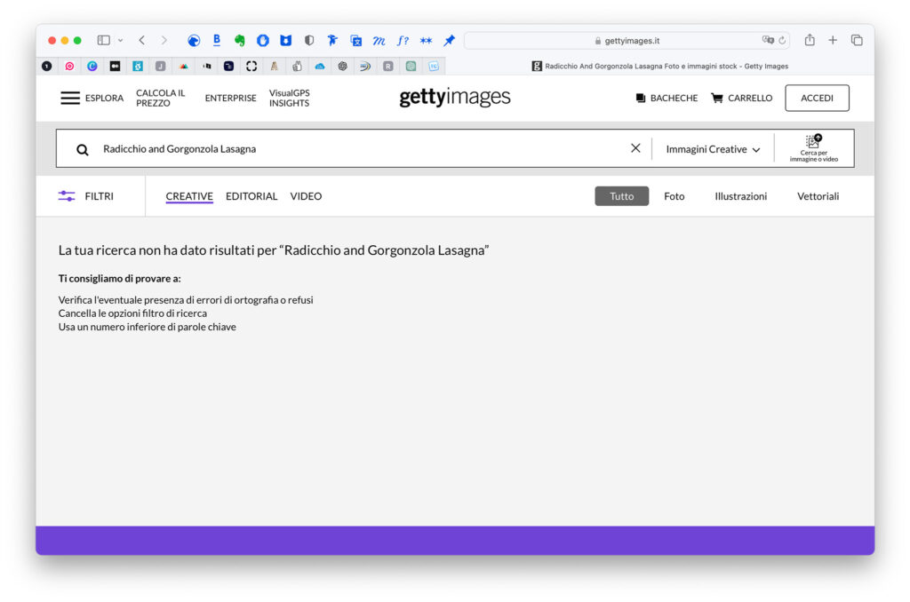This screenshot has height=602, width=910.
Task: Select the Radicchio And Gorgonzola Lasagna browser tab
Action: [x=660, y=66]
